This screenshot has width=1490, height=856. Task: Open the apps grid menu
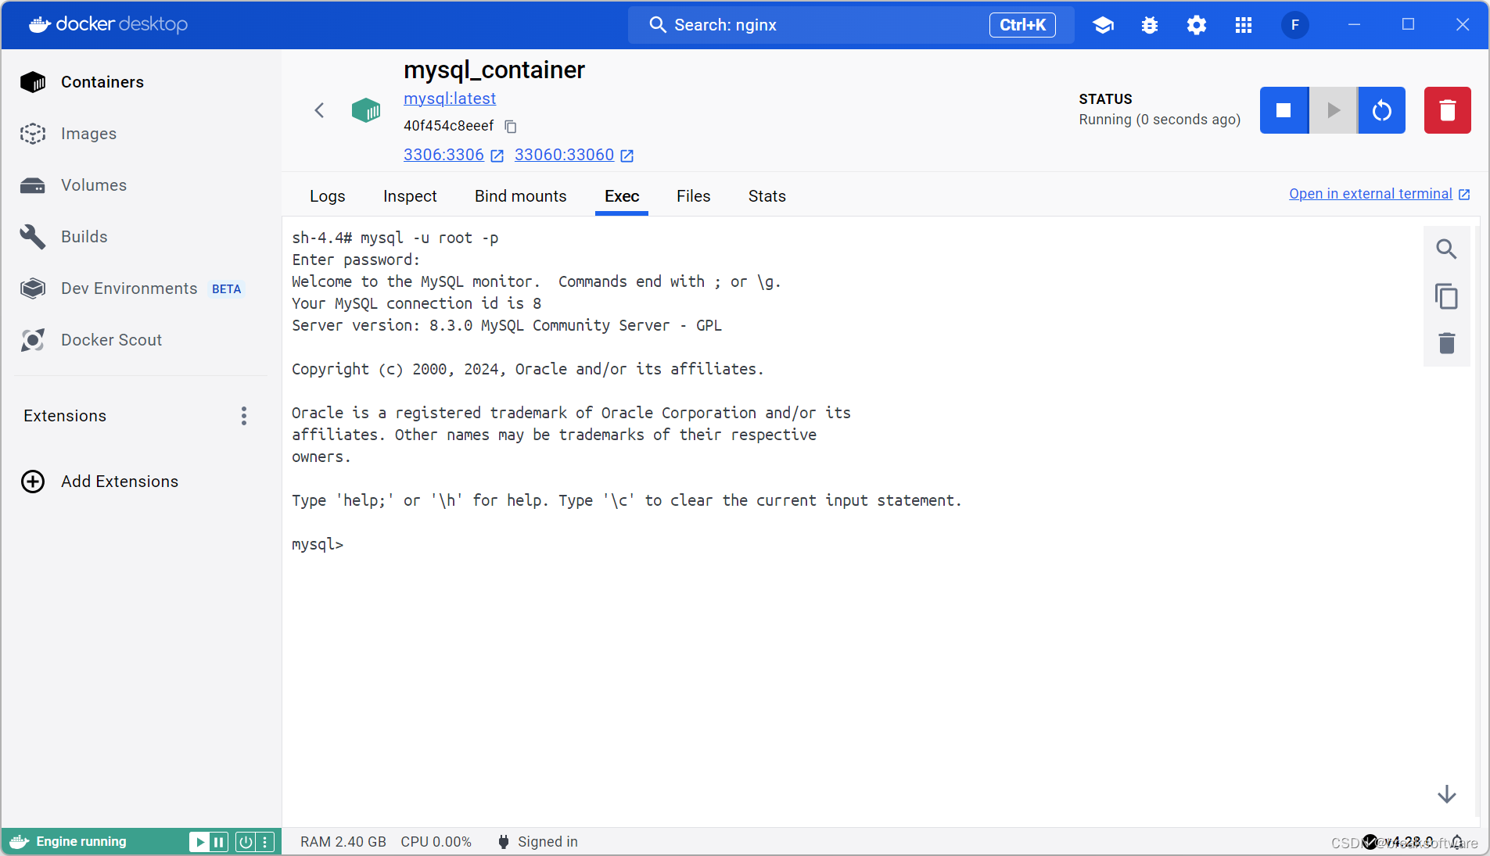click(1244, 25)
